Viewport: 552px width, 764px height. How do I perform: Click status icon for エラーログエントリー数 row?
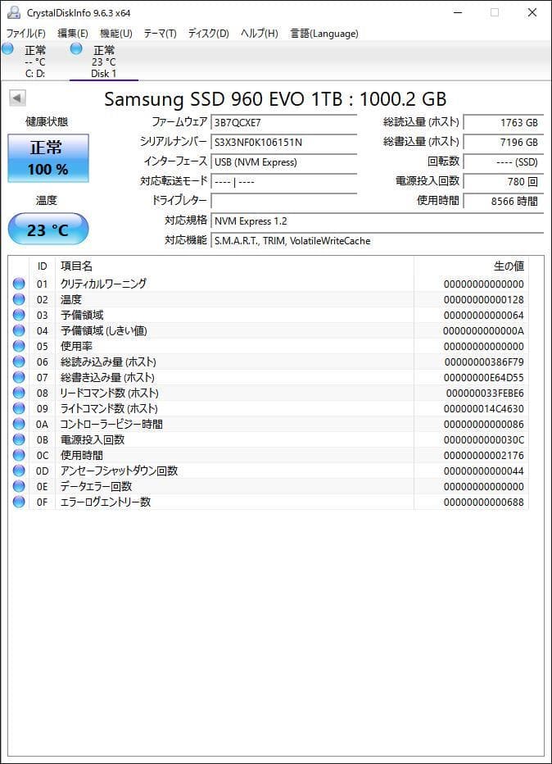[19, 502]
